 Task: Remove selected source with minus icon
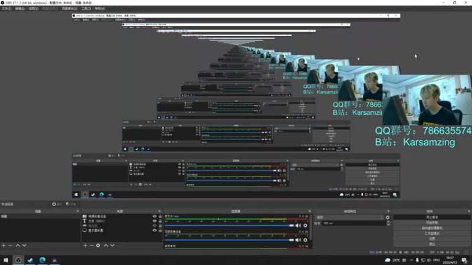tap(91, 246)
